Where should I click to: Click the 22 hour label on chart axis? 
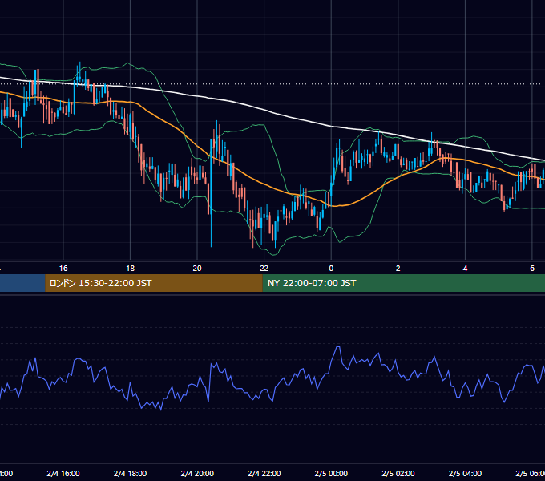tap(264, 269)
